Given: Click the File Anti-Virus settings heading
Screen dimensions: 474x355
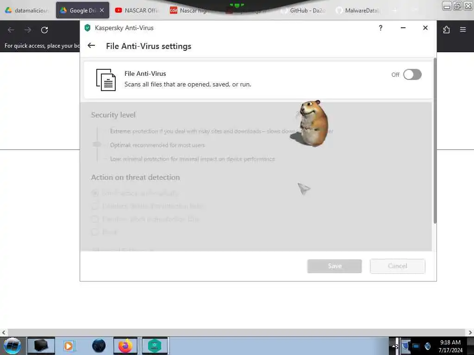Looking at the screenshot, I should 149,46.
